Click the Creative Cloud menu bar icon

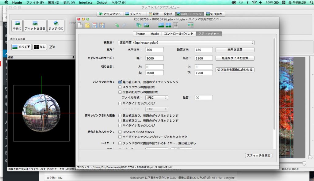(x=234, y=2)
